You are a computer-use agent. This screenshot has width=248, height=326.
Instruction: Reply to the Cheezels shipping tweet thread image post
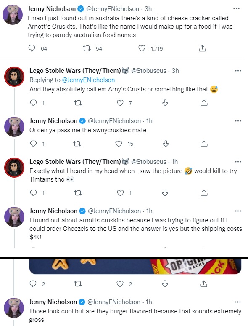(x=33, y=284)
